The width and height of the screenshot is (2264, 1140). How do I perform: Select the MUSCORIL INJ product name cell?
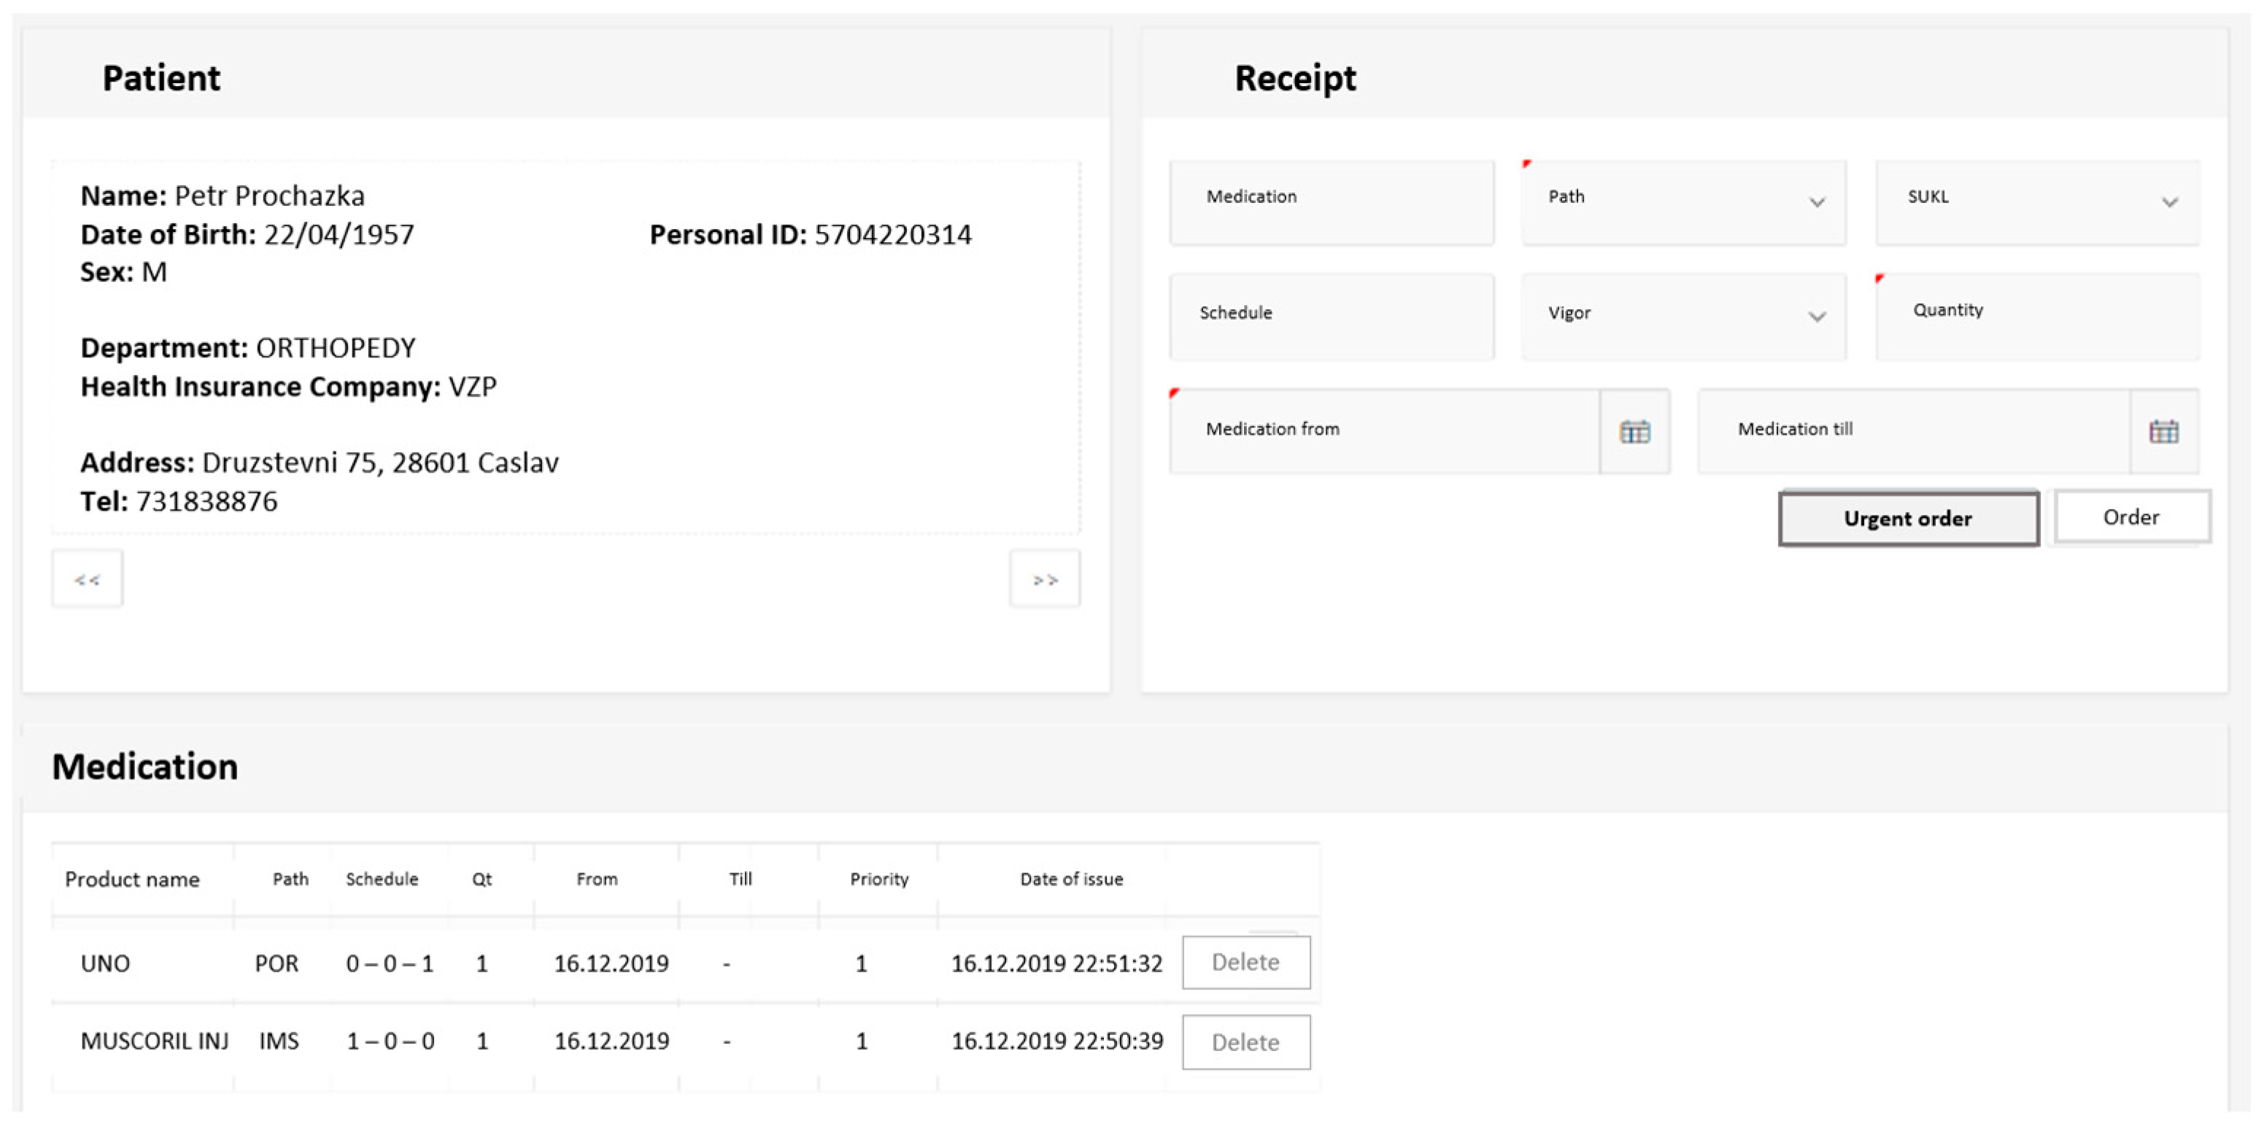(154, 1042)
